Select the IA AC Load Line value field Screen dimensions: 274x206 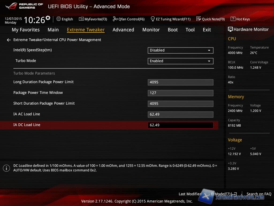tap(180, 115)
